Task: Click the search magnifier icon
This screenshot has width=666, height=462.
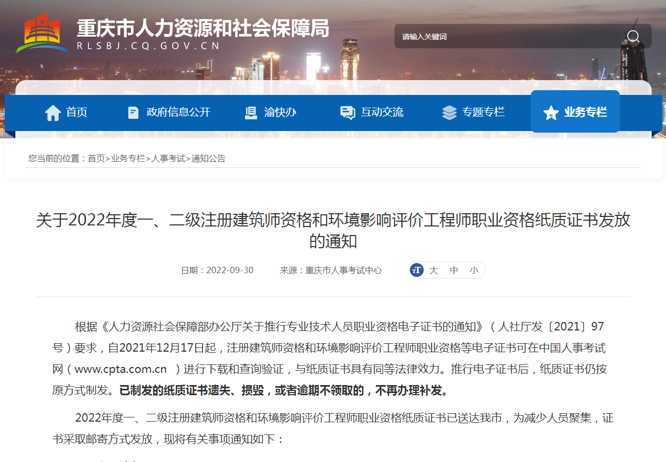Action: pos(633,36)
